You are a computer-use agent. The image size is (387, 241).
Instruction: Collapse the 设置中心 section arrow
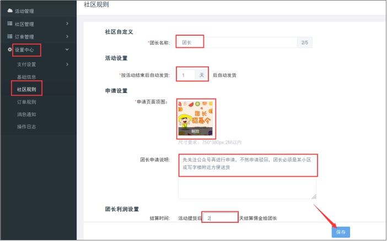(x=67, y=50)
